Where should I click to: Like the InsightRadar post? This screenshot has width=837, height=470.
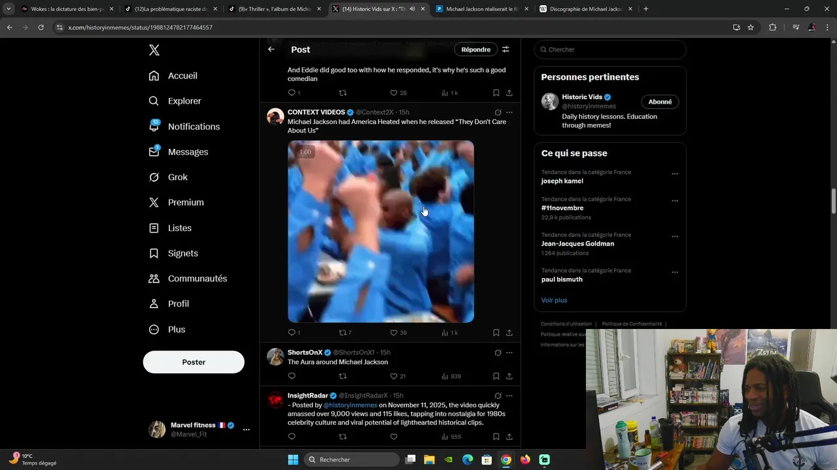pos(394,437)
